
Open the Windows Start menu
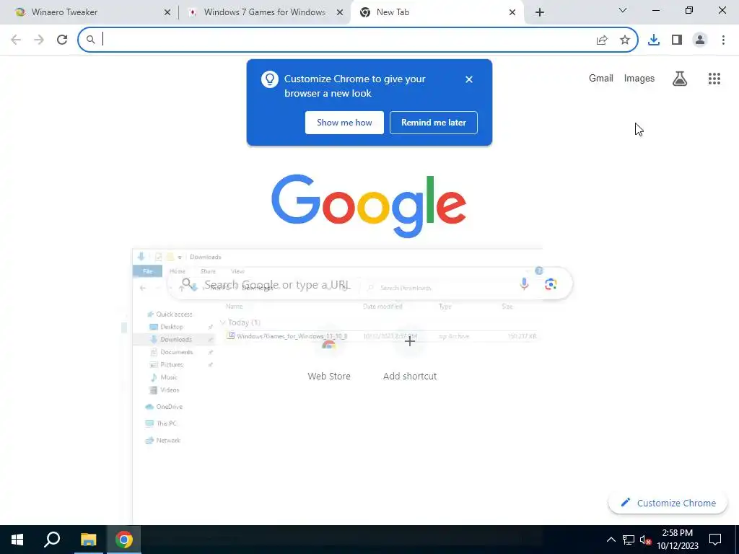click(17, 540)
